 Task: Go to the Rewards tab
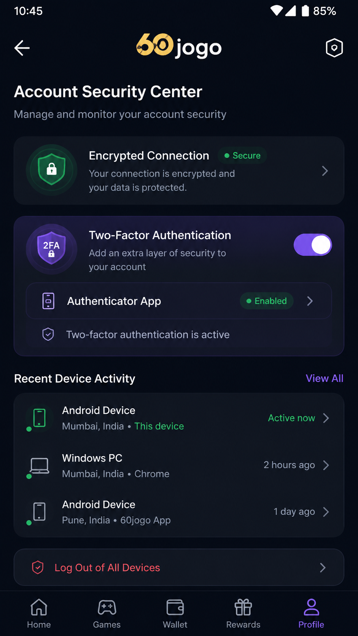[x=243, y=614]
